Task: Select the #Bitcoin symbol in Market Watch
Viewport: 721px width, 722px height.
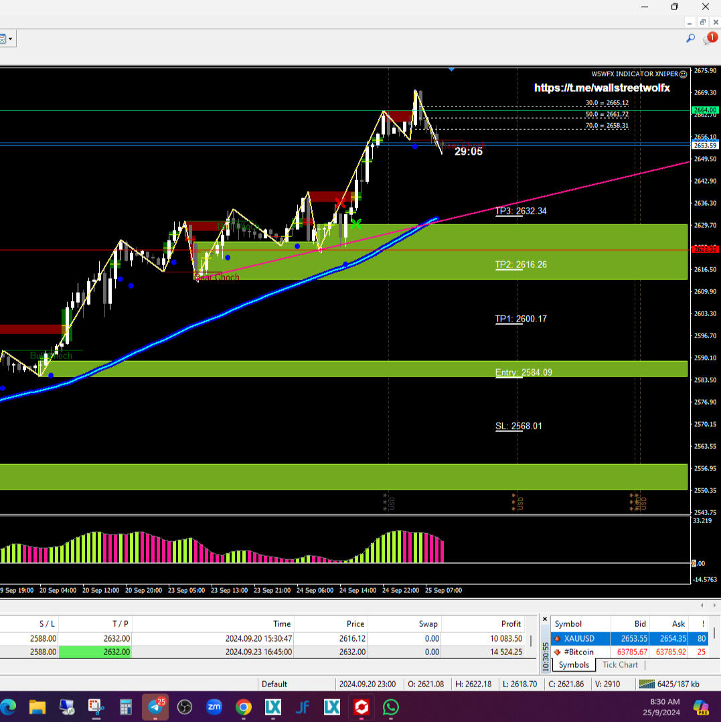Action: (579, 652)
